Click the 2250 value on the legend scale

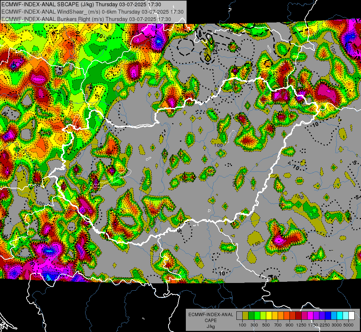click(325, 325)
